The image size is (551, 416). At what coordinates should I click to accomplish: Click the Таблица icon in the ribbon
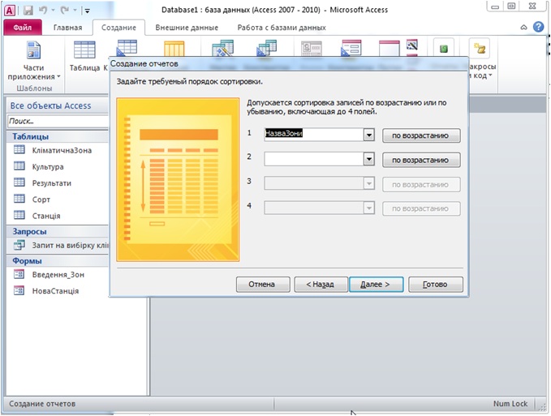click(x=84, y=52)
